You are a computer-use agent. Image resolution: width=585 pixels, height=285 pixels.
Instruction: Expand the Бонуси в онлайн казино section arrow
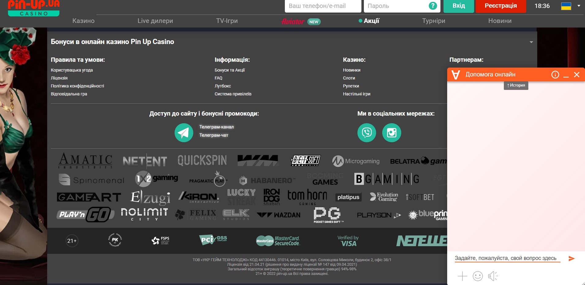point(531,42)
